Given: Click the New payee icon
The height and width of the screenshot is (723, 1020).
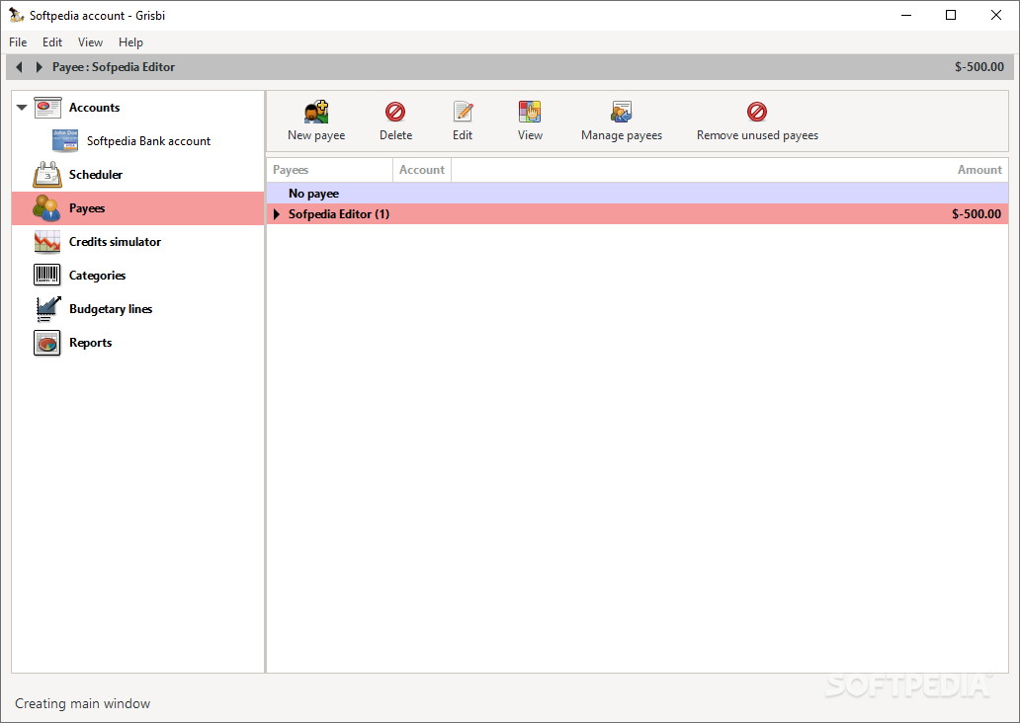Looking at the screenshot, I should pyautogui.click(x=316, y=112).
